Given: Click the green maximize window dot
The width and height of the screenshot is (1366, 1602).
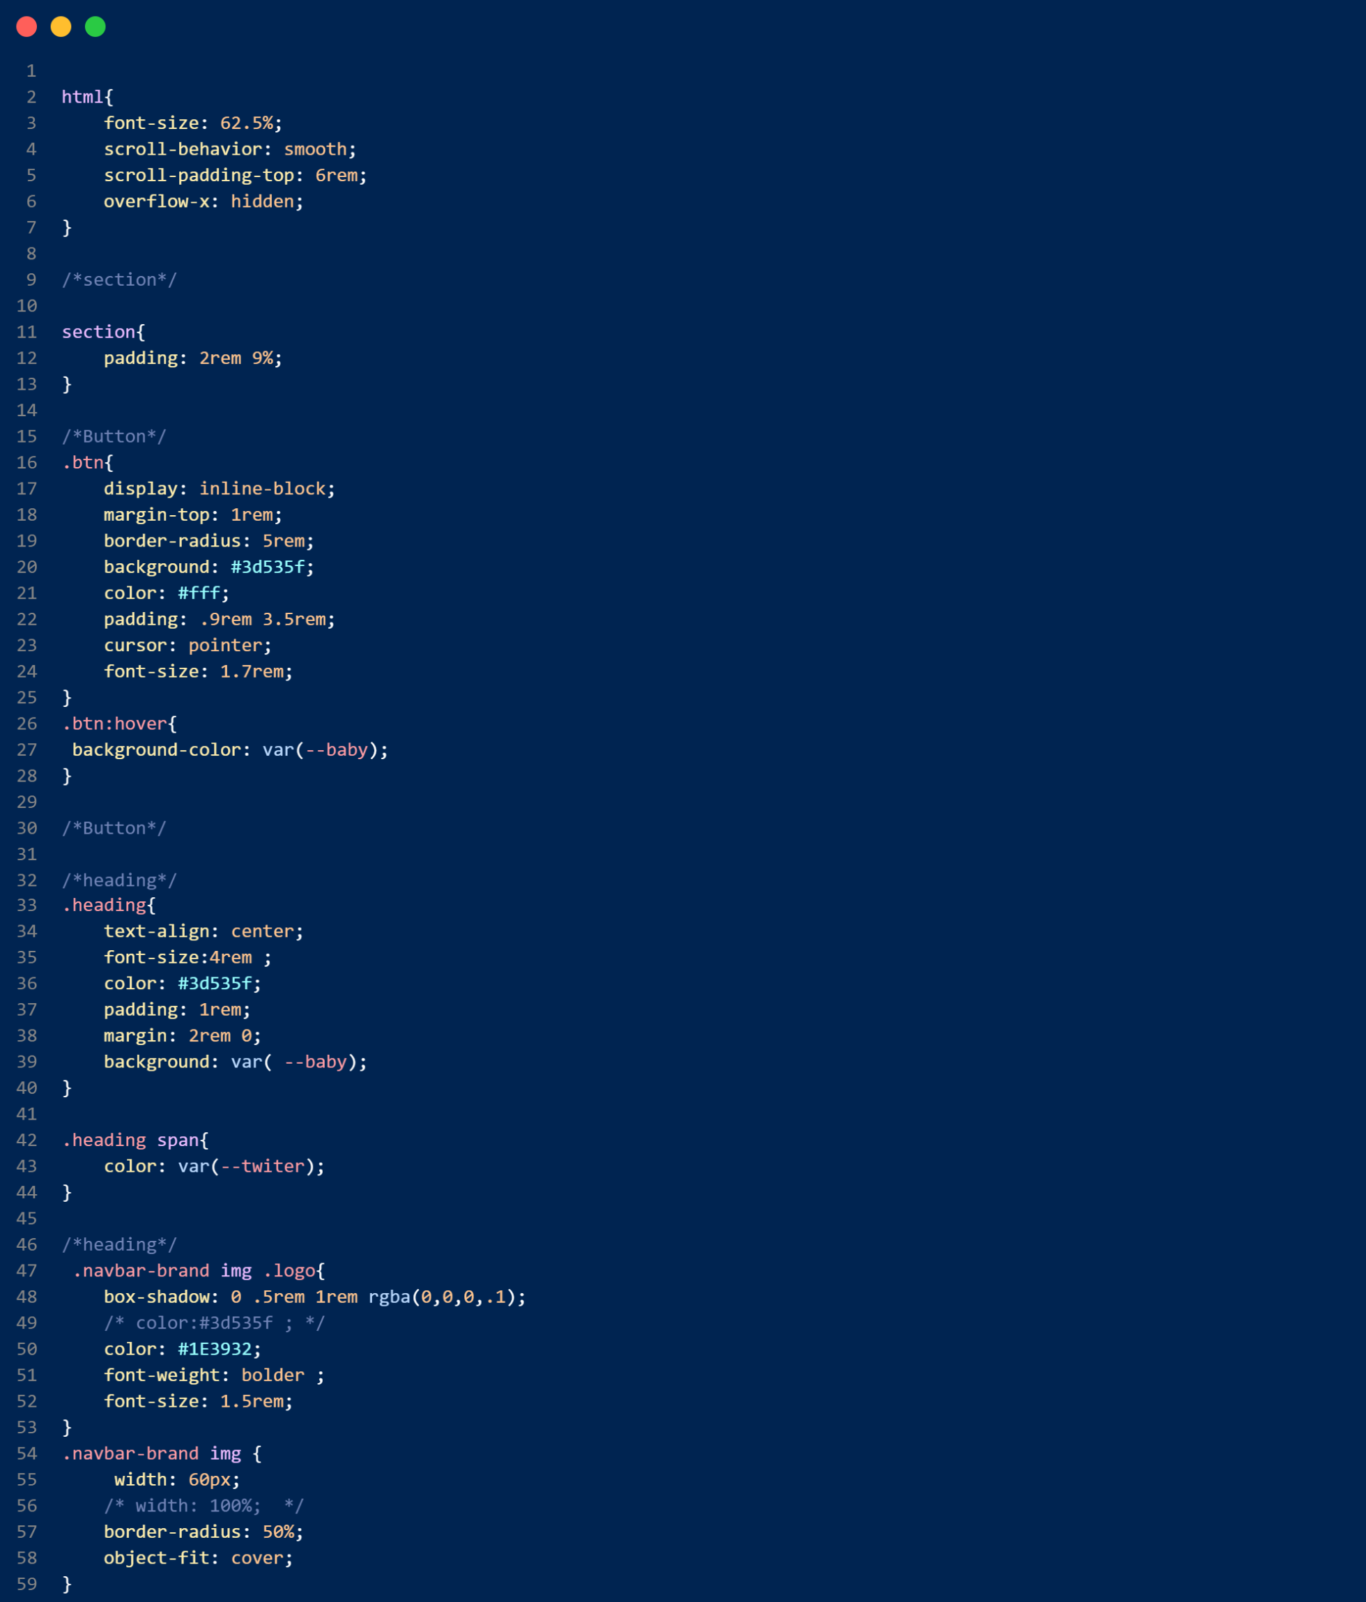Looking at the screenshot, I should point(95,27).
